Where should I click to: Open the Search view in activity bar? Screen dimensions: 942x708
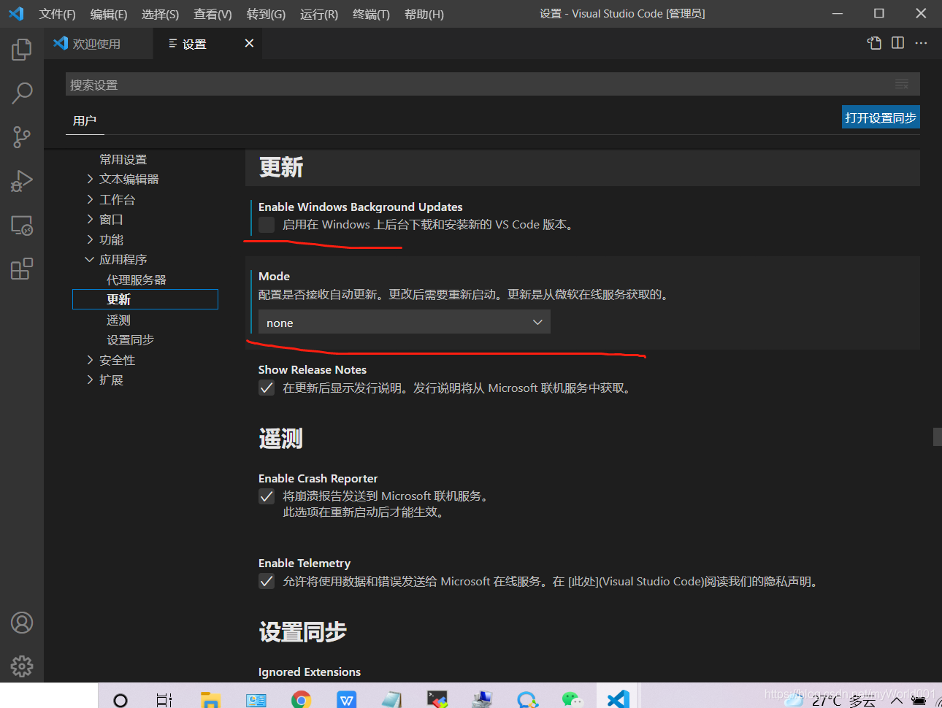(22, 93)
